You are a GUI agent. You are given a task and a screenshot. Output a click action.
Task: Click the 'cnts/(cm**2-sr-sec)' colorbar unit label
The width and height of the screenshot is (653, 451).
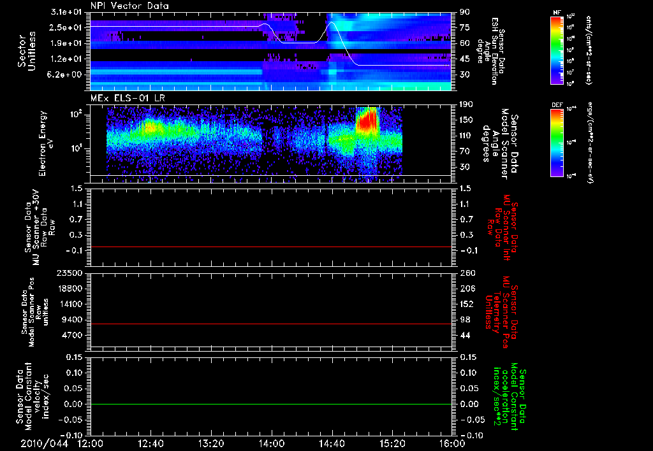point(589,50)
